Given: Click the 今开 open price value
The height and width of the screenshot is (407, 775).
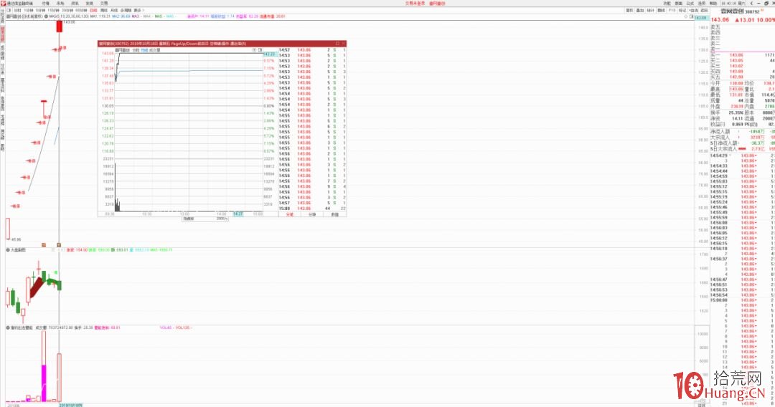Looking at the screenshot, I should 736,83.
